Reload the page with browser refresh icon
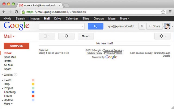This screenshot has height=109, width=174. (16, 12)
